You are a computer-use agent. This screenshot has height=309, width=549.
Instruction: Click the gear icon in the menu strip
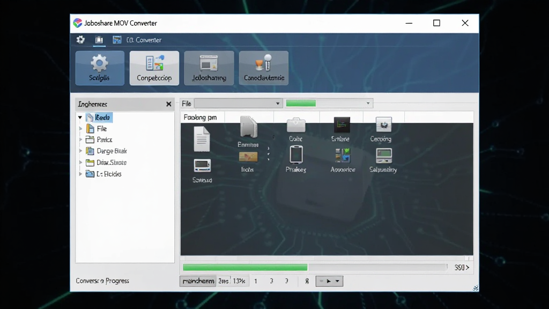click(80, 40)
